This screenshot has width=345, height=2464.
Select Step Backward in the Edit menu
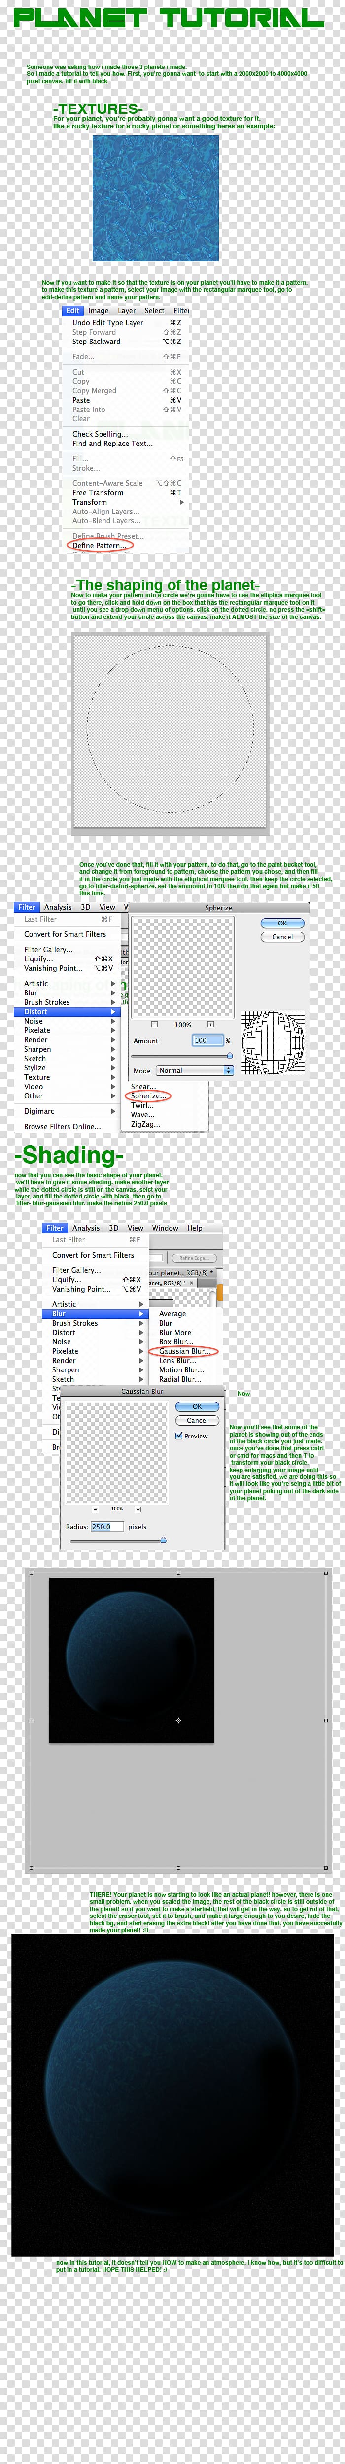pyautogui.click(x=97, y=341)
